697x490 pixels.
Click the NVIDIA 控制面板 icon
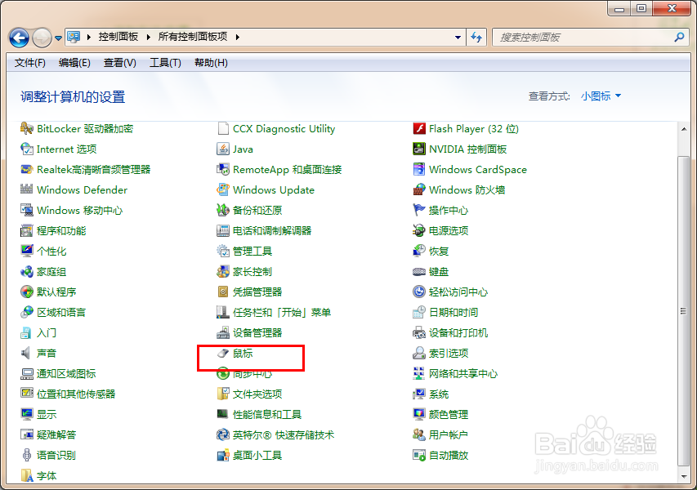click(419, 149)
